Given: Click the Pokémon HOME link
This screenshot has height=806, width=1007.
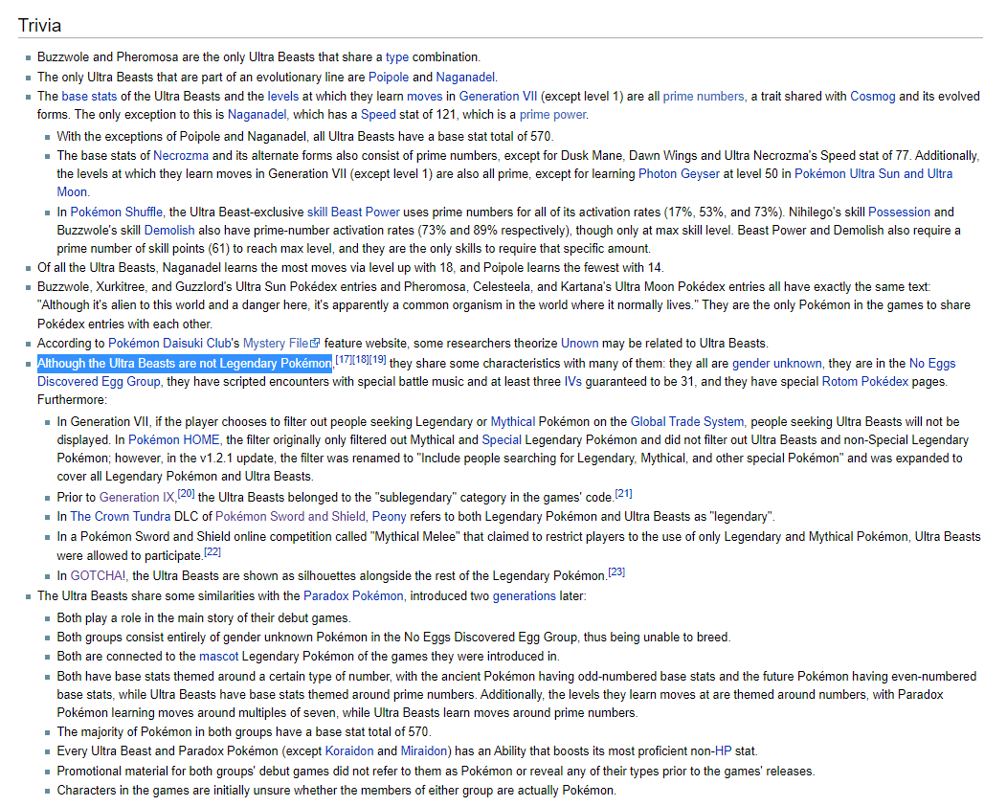Looking at the screenshot, I should click(x=173, y=440).
